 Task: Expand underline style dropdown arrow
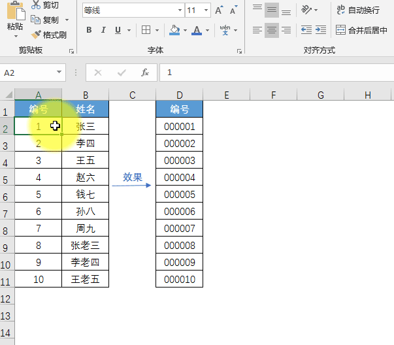pos(129,31)
